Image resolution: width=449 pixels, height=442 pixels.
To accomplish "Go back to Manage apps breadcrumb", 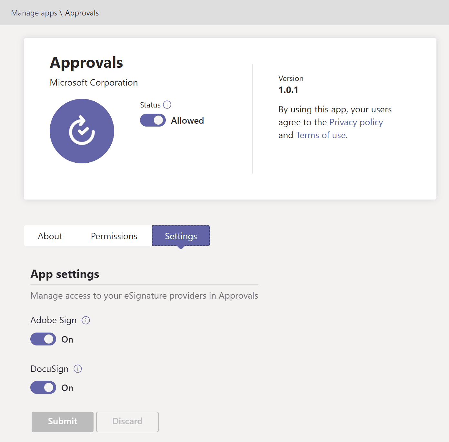I will [x=34, y=13].
